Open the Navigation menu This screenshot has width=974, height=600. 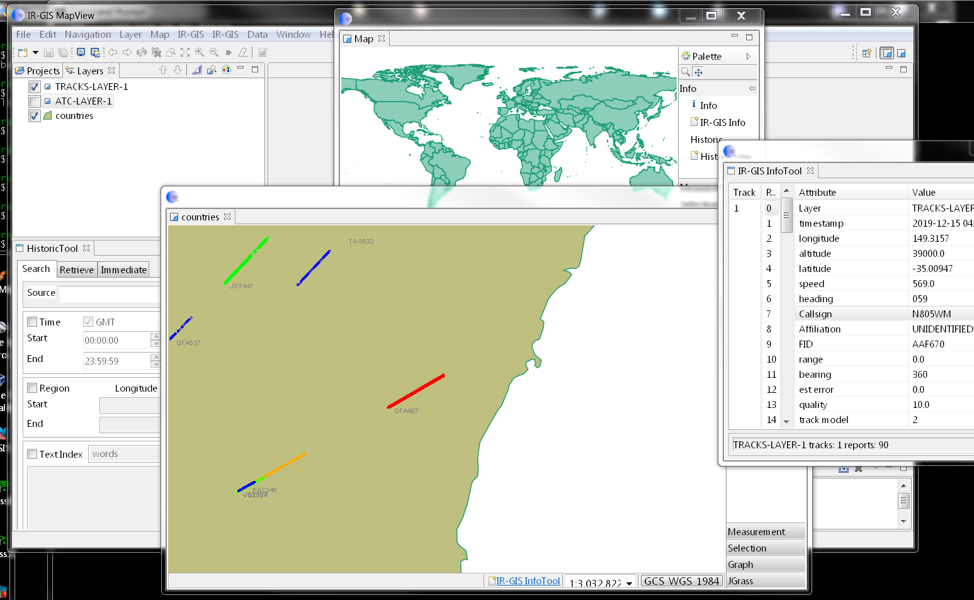coord(88,35)
